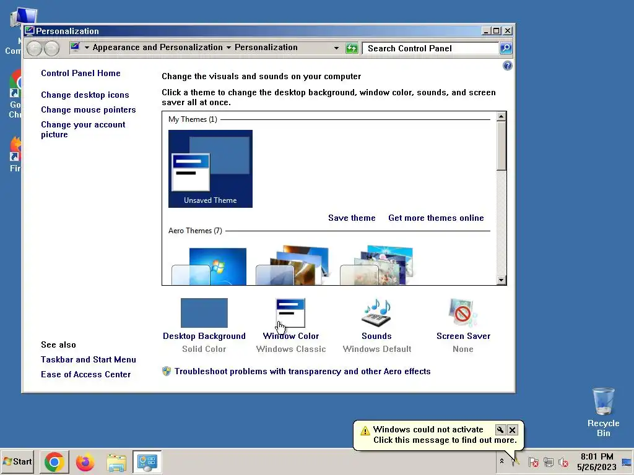Open Taskbar and Start Menu link
Image resolution: width=634 pixels, height=475 pixels.
[x=89, y=359]
